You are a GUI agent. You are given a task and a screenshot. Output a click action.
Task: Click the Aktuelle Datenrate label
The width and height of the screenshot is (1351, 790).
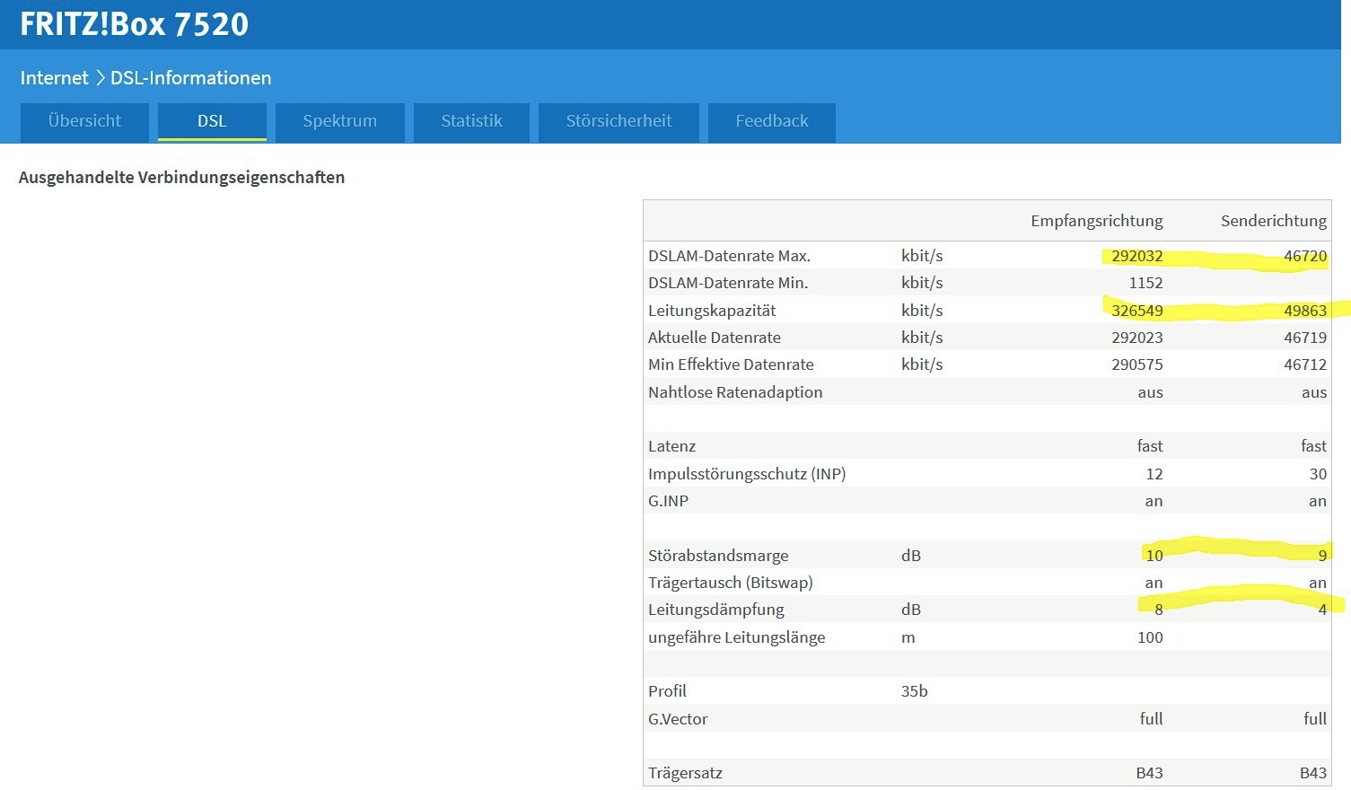click(x=715, y=338)
